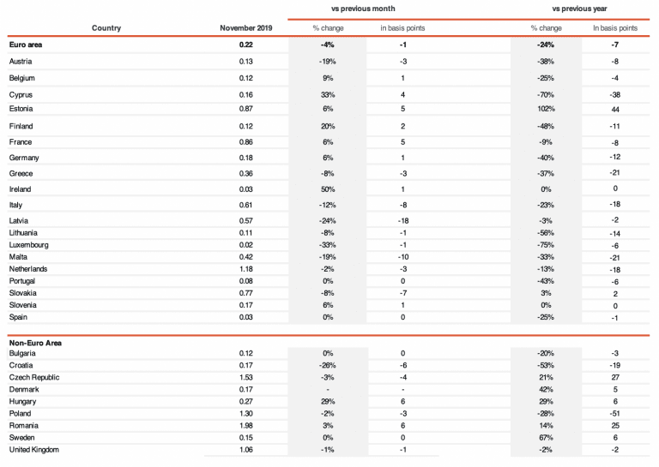Click Poland's -51 basis points cell

pyautogui.click(x=615, y=414)
